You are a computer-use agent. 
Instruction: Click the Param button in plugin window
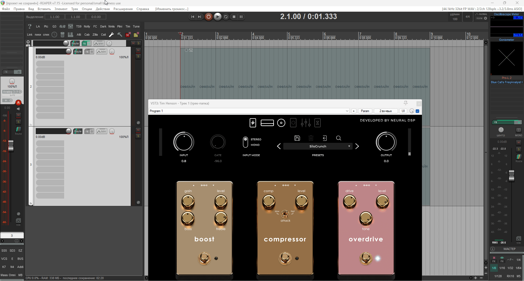(x=365, y=111)
